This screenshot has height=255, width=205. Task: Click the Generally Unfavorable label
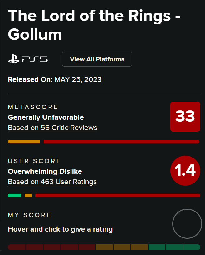click(46, 117)
